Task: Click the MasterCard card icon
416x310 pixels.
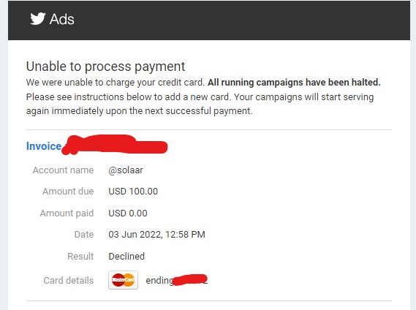Action: point(123,280)
